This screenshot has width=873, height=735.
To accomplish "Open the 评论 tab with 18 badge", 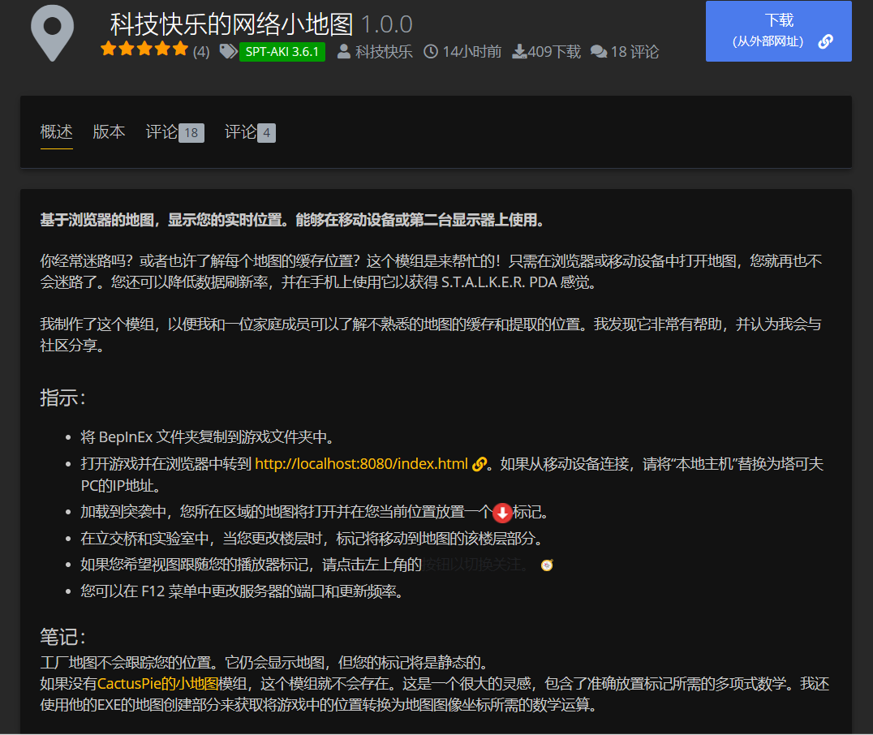I will [174, 132].
